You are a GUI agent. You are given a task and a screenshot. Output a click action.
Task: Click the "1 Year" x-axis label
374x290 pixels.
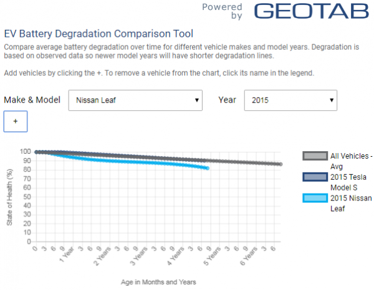[x=67, y=255]
